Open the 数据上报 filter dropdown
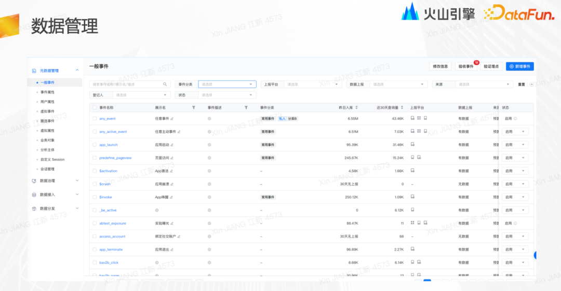 click(398, 85)
